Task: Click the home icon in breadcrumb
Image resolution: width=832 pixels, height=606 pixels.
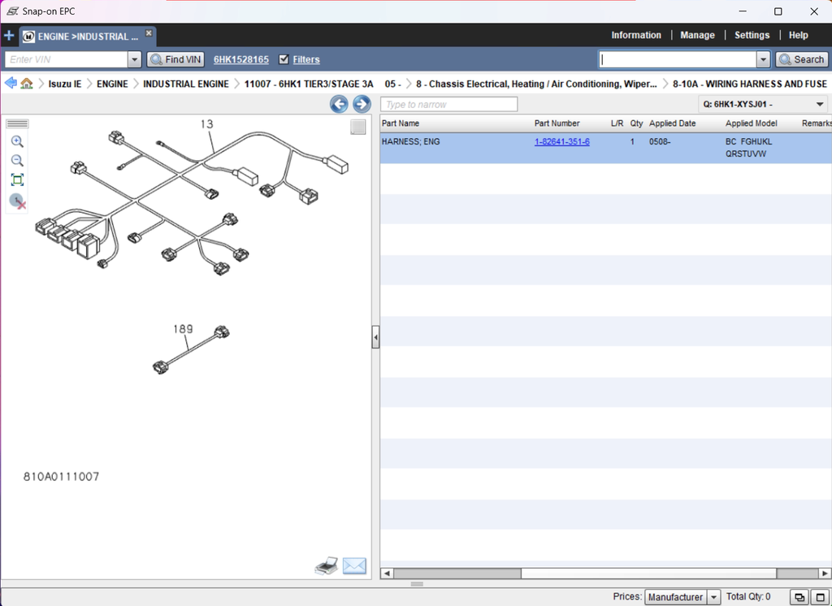Action: 27,84
